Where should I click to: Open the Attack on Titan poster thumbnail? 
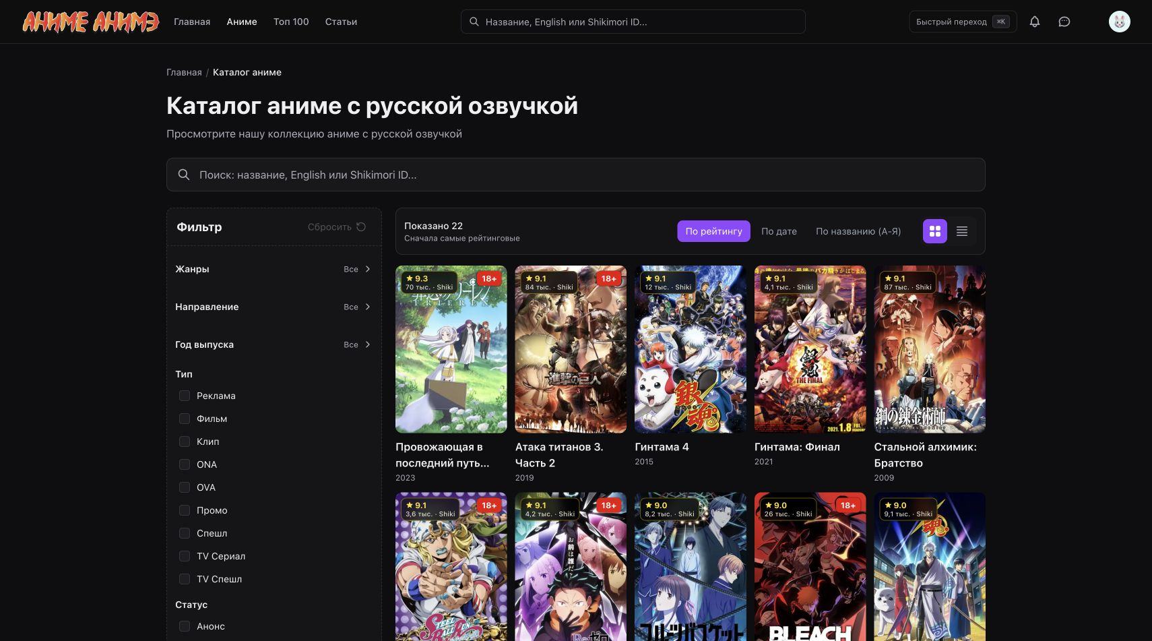point(571,349)
